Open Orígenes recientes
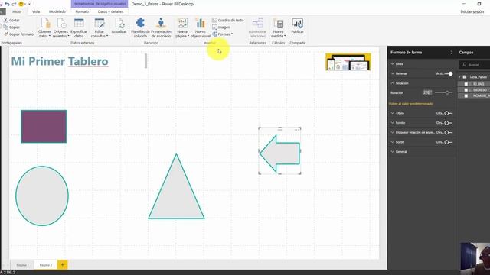Viewport: 490px width, 275px height. tap(61, 27)
